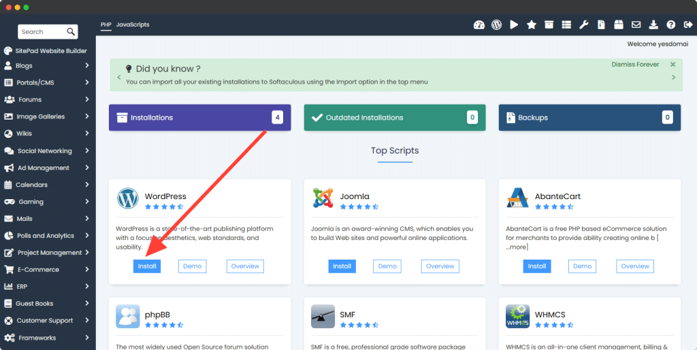The height and width of the screenshot is (350, 697).
Task: Click the phpBB logo icon
Action: [127, 316]
